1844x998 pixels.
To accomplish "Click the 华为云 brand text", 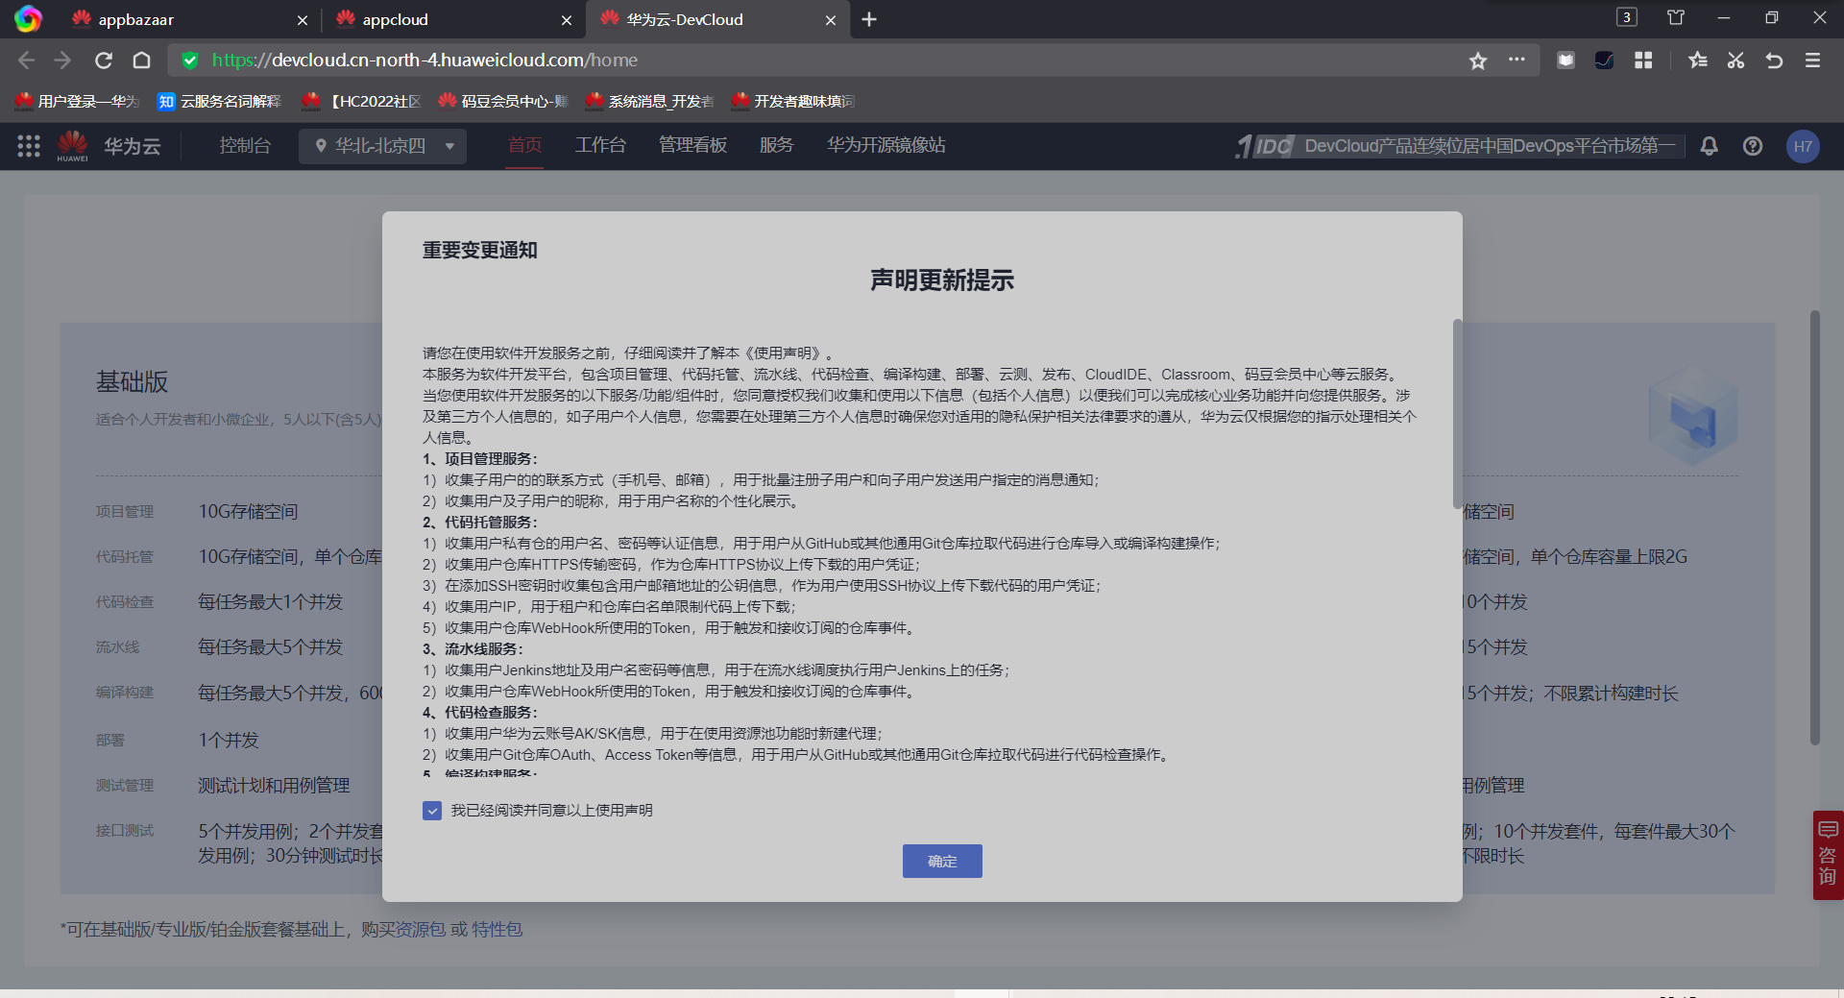I will point(133,146).
